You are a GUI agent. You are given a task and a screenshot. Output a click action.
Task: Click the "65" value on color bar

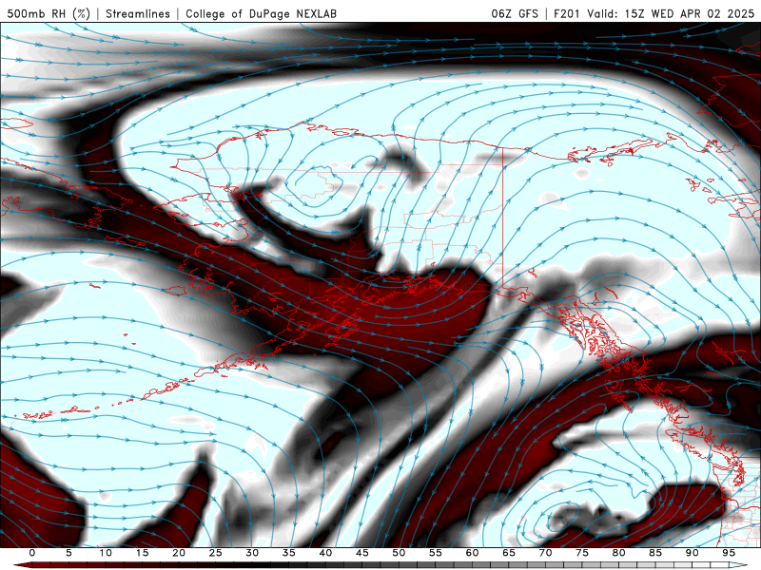[x=509, y=553]
